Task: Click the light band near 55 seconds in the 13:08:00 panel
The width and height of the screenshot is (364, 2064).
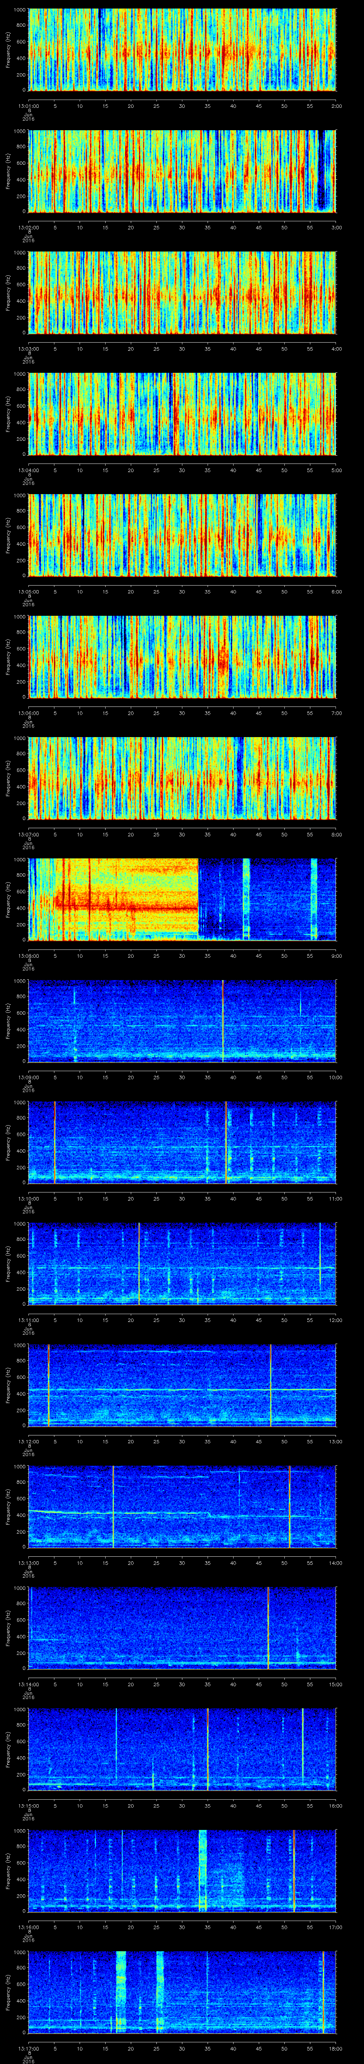Action: pos(314,899)
